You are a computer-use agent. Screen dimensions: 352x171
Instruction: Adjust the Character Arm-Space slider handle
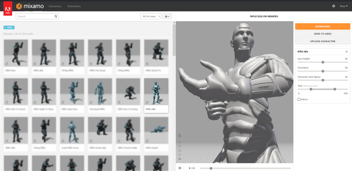(x=323, y=80)
